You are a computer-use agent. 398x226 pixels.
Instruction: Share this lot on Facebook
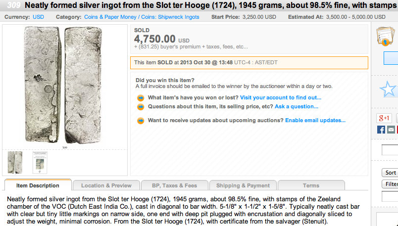point(381,130)
